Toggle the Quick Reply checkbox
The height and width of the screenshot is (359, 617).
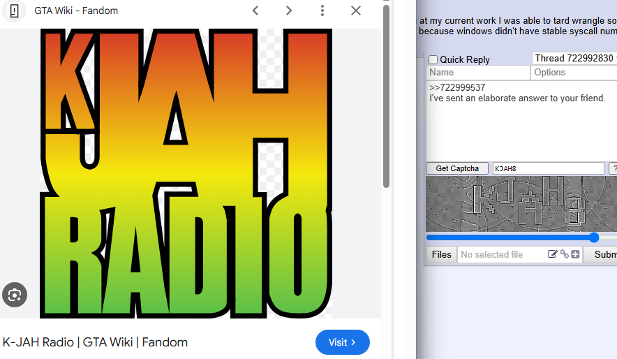click(x=433, y=60)
